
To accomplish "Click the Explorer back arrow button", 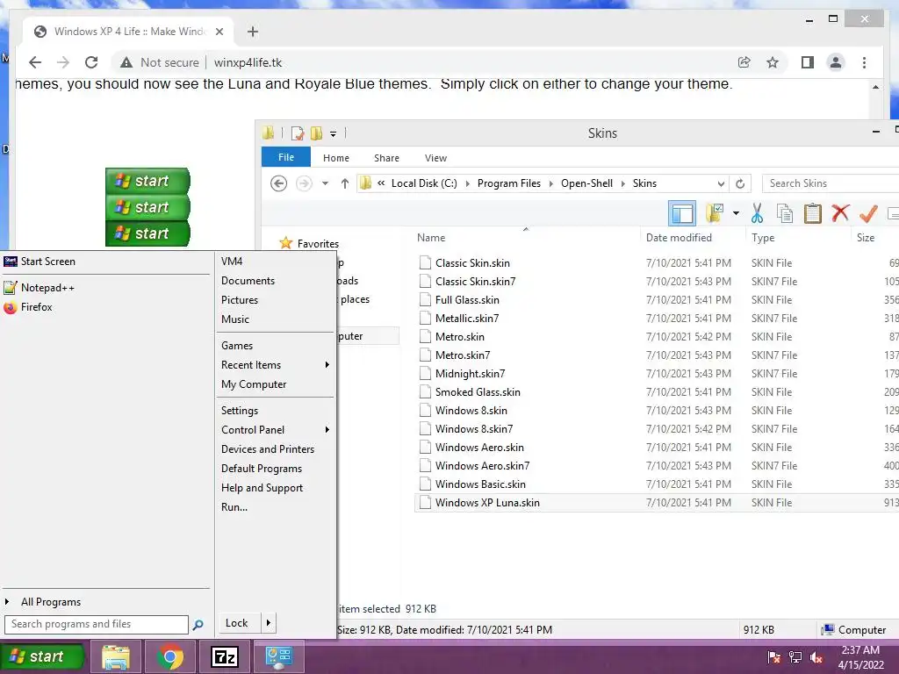I will click(x=278, y=183).
